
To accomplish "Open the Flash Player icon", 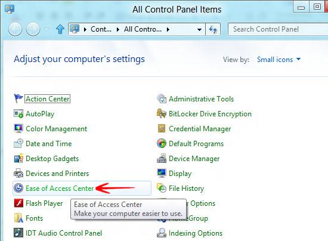I will pyautogui.click(x=18, y=203).
